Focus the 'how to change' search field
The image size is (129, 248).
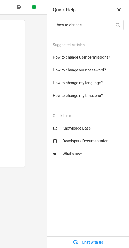coord(88,25)
